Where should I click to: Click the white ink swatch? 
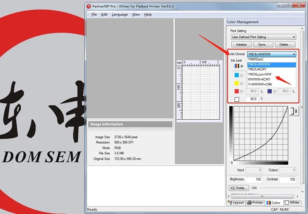coord(237,99)
